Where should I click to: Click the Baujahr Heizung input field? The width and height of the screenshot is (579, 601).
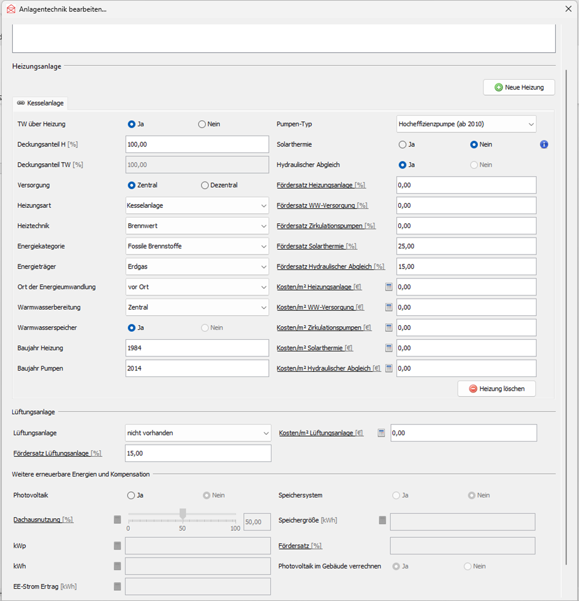point(197,348)
